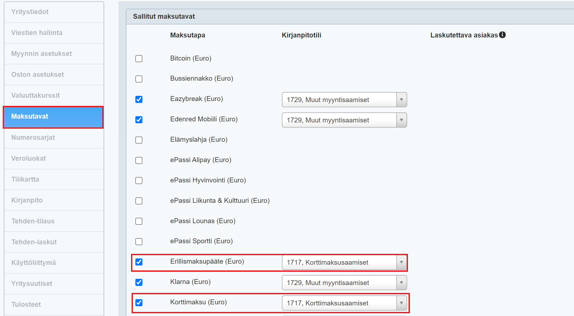574x316 pixels.
Task: Expand the Edenred Mobiili account dropdown
Action: coord(344,120)
